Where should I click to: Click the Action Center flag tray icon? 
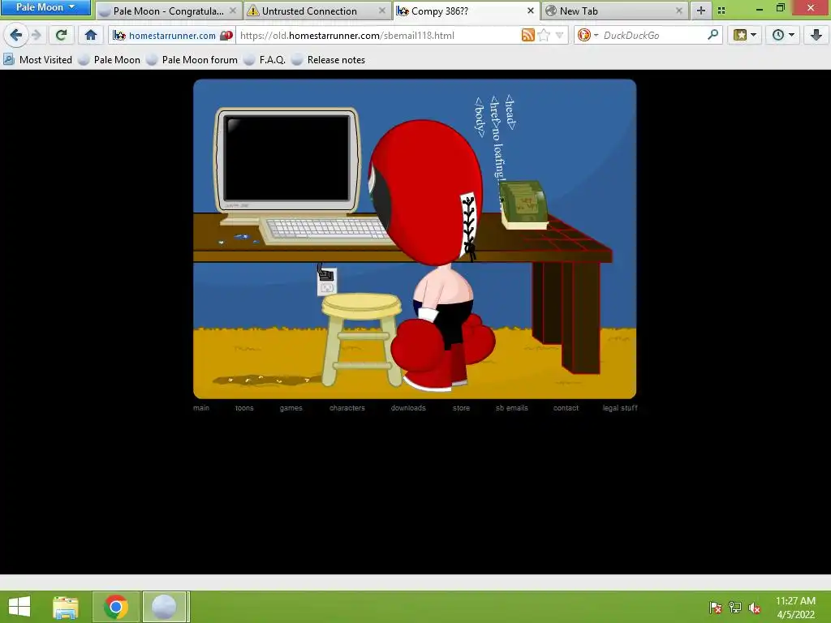click(x=716, y=608)
